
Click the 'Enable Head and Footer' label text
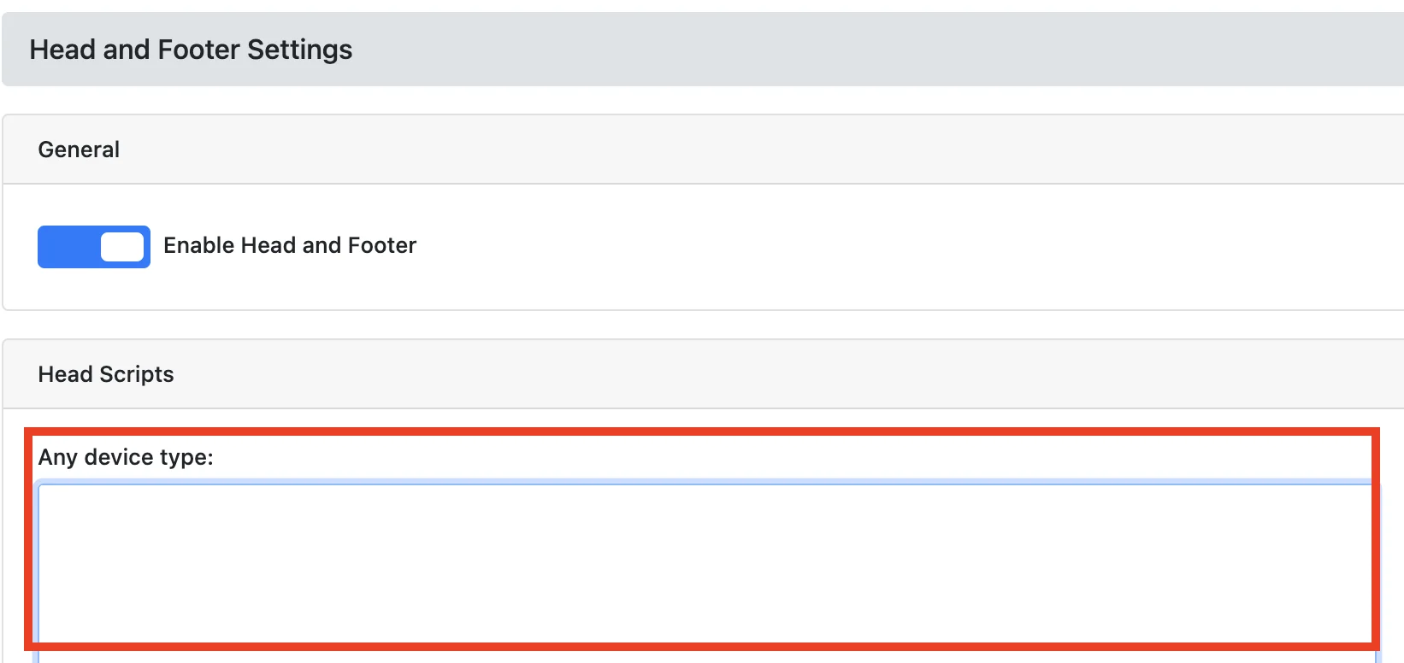coord(289,245)
